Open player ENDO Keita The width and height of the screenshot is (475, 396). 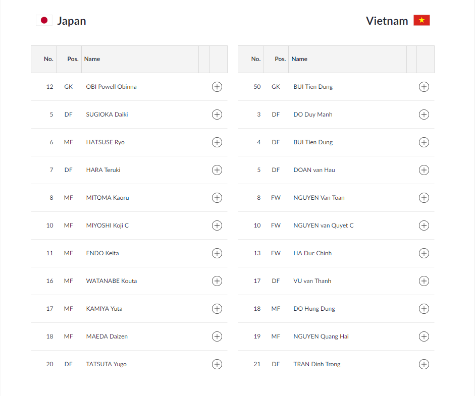point(102,253)
